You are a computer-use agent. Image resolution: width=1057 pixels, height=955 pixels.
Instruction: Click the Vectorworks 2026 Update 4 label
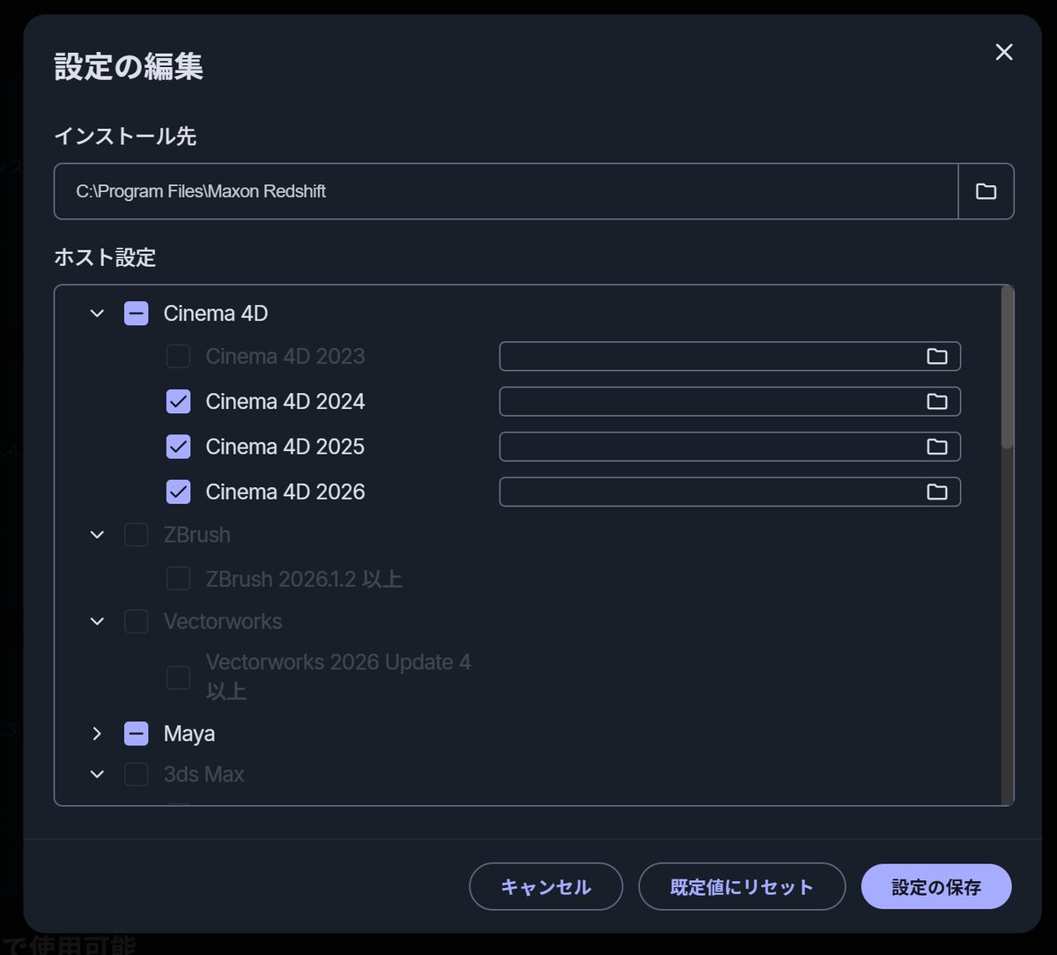tap(338, 677)
